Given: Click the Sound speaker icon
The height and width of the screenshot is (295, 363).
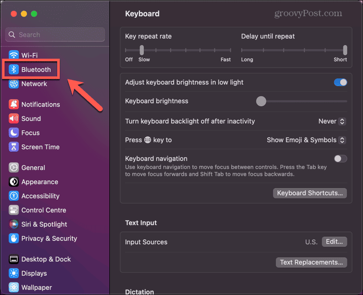Looking at the screenshot, I should coord(14,118).
